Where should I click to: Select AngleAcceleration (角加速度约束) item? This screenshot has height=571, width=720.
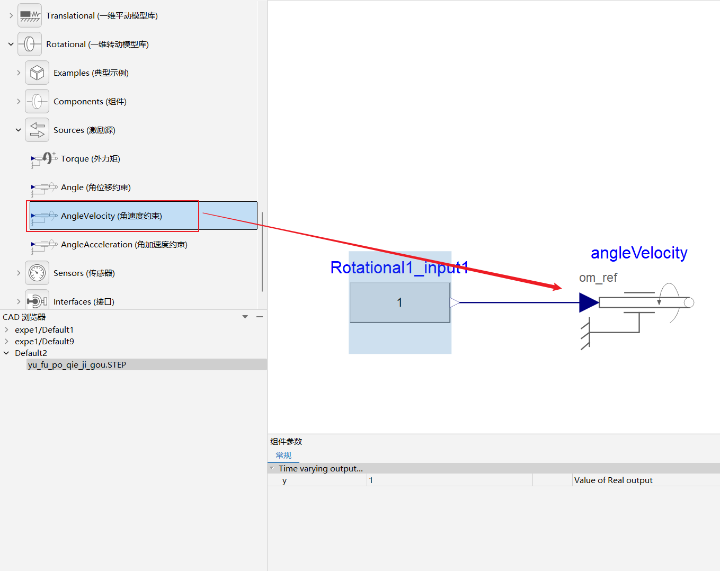click(124, 245)
